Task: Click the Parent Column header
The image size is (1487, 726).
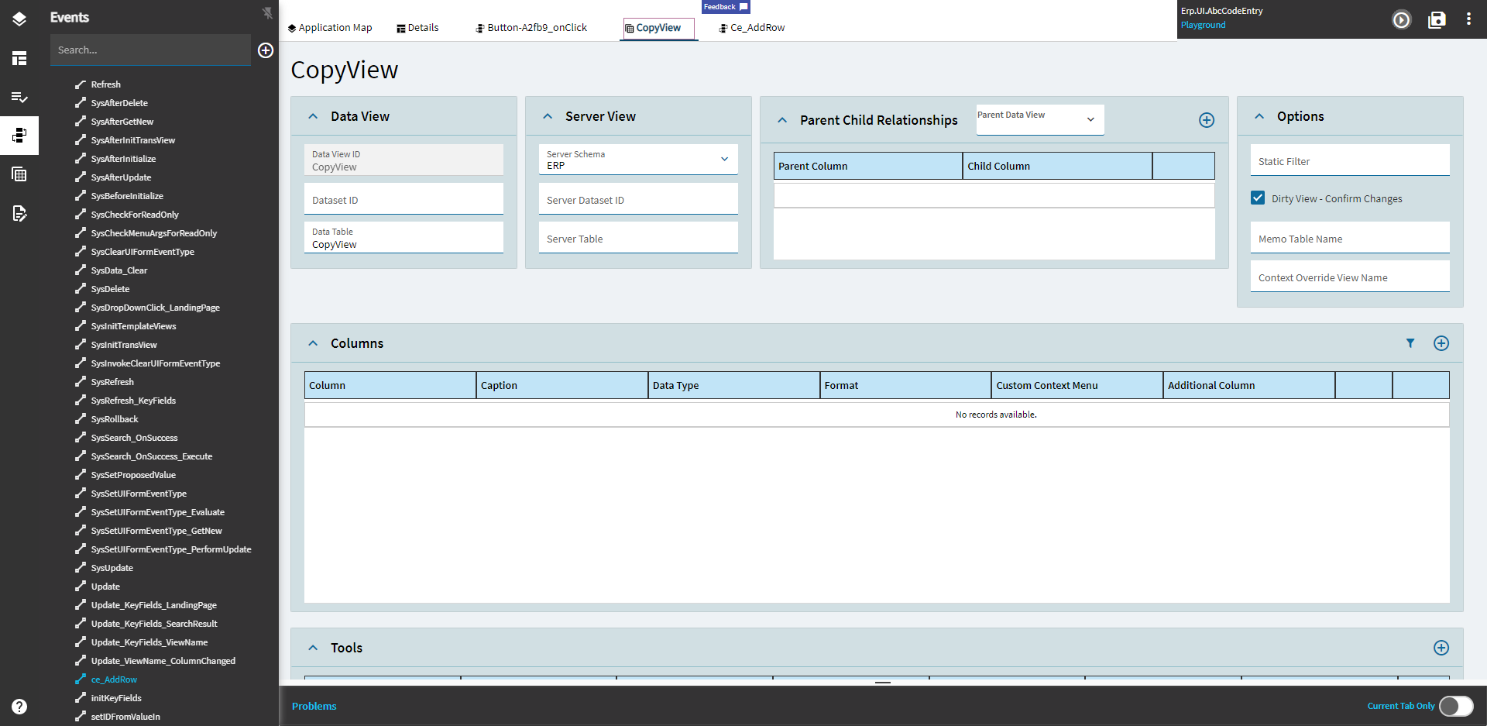Action: click(x=868, y=166)
